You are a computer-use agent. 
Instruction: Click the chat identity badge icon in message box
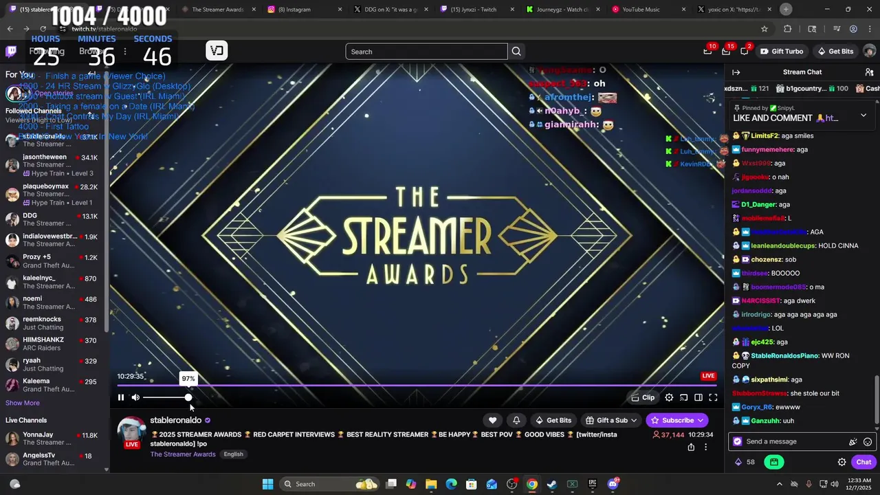[x=738, y=441]
